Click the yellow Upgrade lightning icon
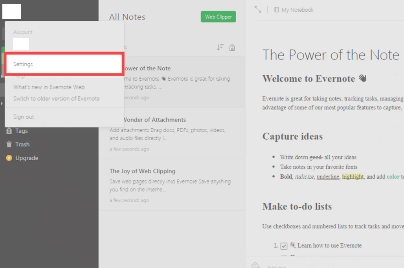The image size is (404, 268). point(9,158)
